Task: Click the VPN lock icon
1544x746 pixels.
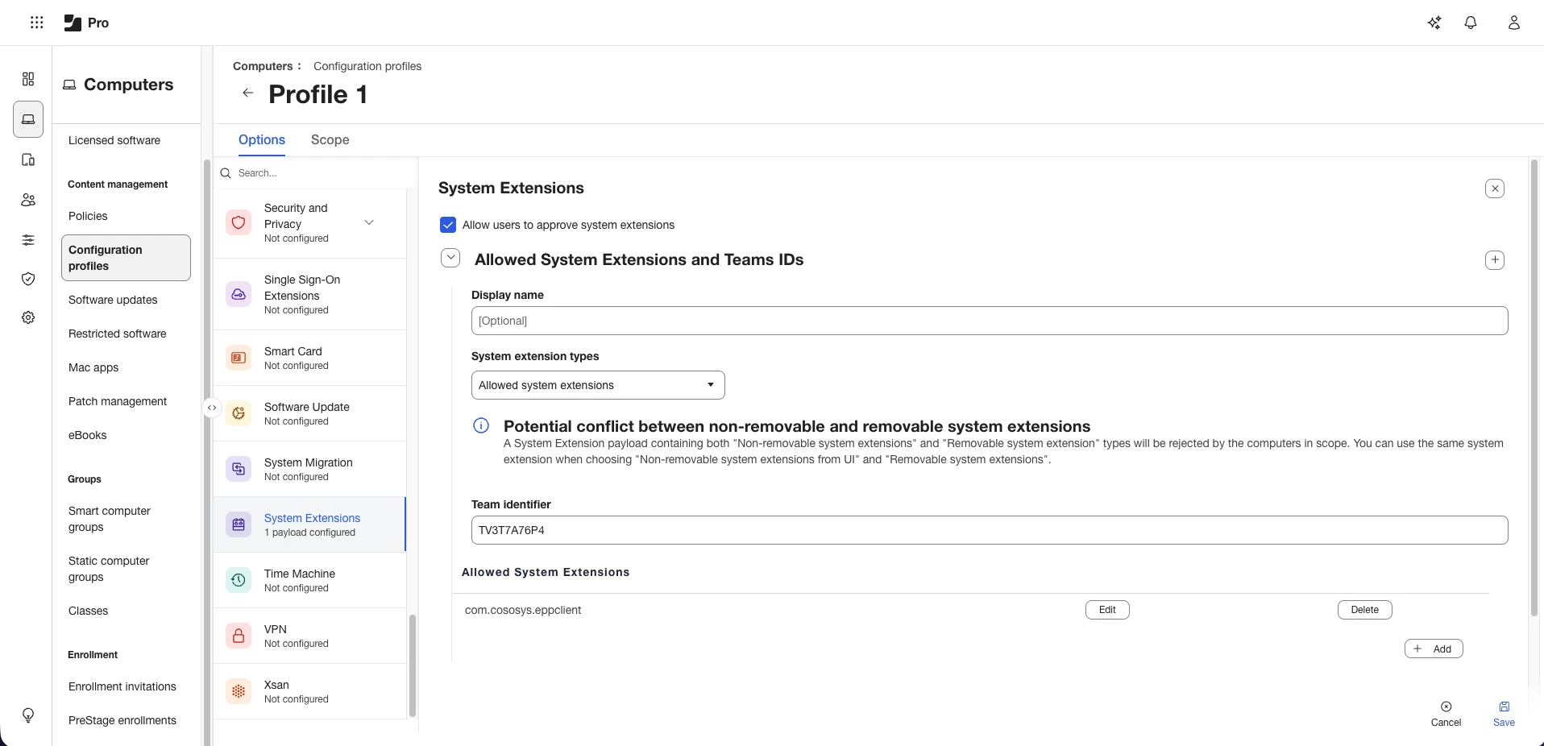Action: click(x=239, y=636)
